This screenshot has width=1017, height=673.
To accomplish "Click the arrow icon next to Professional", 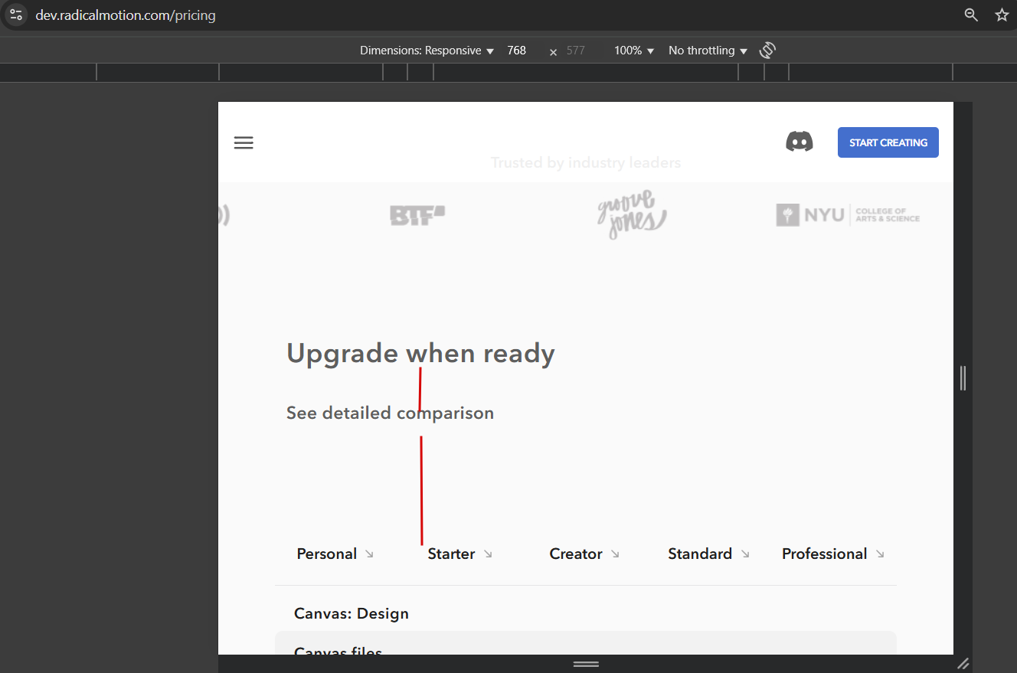I will (x=880, y=554).
